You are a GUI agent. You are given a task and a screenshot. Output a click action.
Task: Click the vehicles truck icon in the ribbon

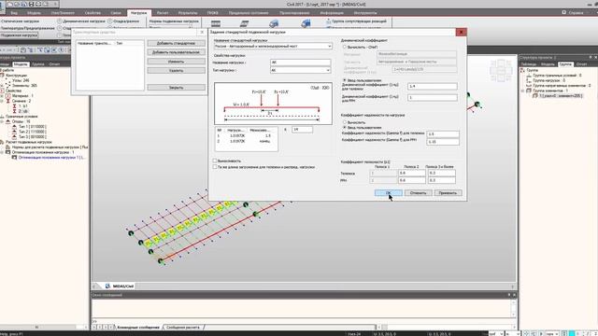pyautogui.click(x=274, y=23)
